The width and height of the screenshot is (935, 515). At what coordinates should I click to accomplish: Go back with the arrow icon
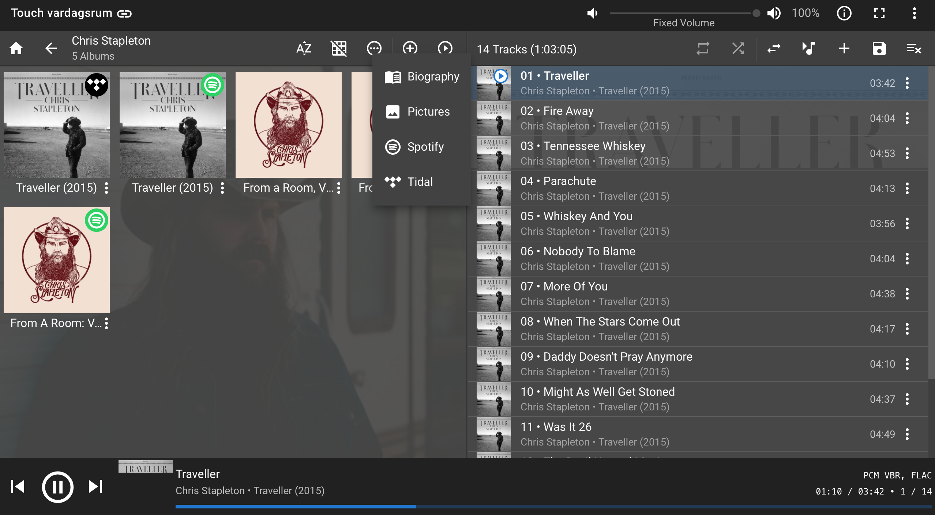pyautogui.click(x=51, y=48)
